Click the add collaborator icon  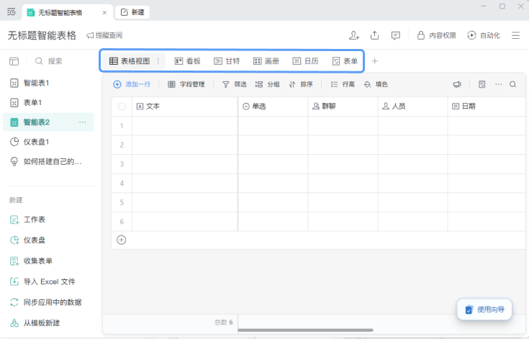point(353,35)
